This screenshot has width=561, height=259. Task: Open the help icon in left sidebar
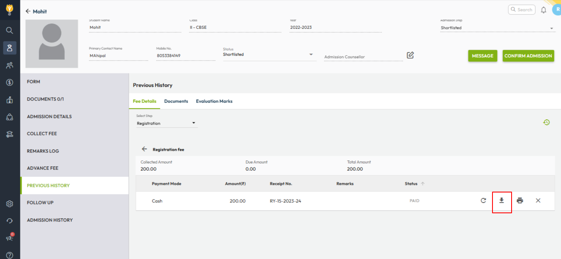(10, 255)
